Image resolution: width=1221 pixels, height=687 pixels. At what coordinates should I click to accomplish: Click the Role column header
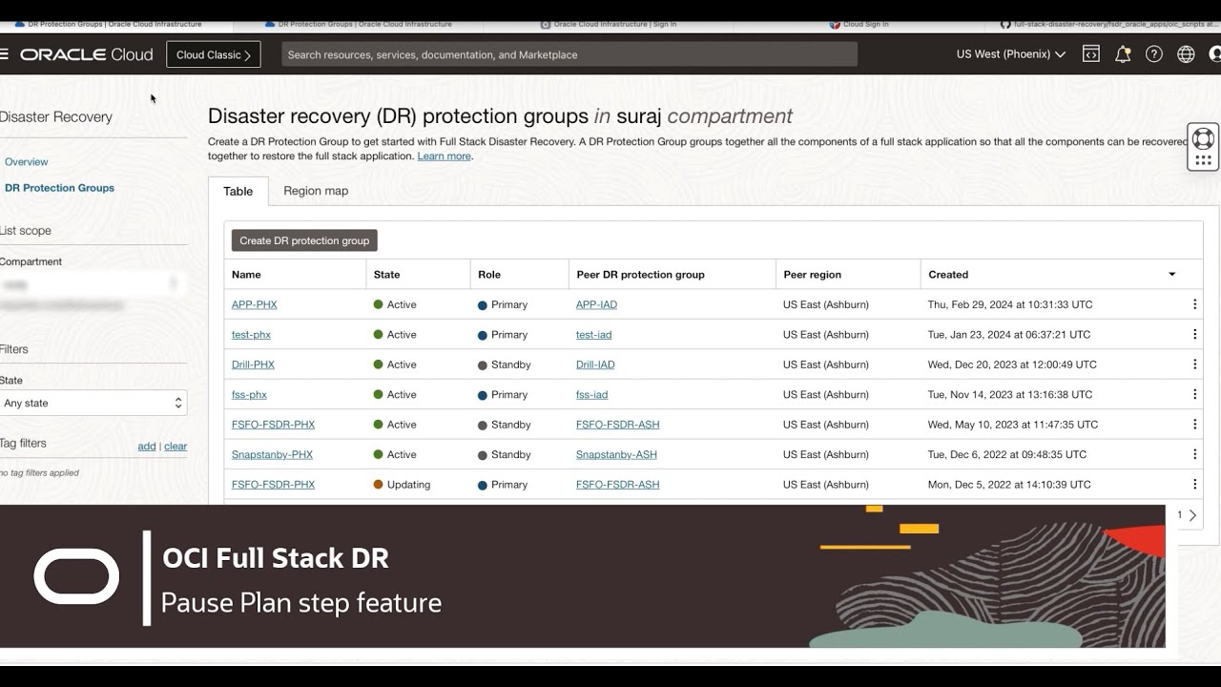tap(489, 275)
